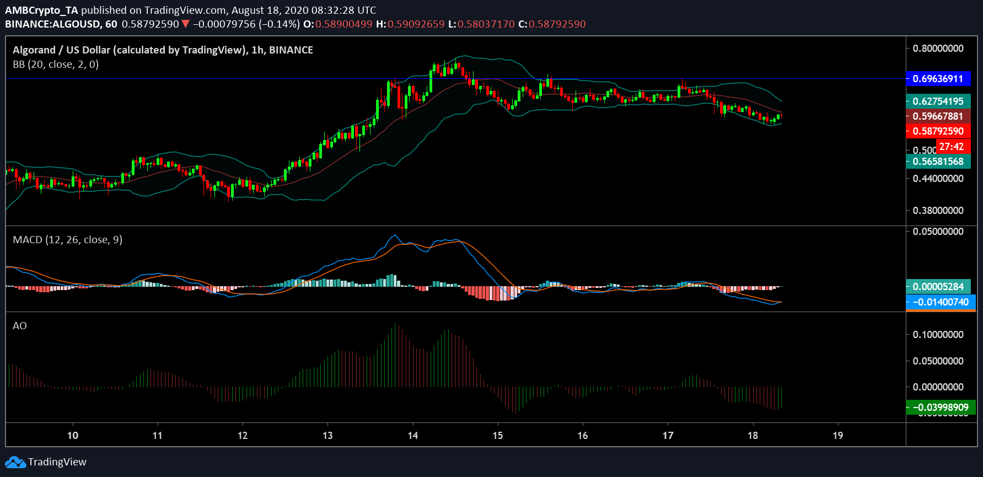
Task: Select the 0.62754195 upper band label
Action: click(x=938, y=101)
